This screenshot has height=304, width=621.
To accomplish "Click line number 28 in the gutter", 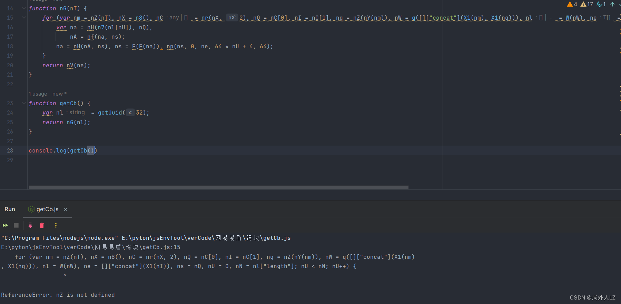I will 10,150.
